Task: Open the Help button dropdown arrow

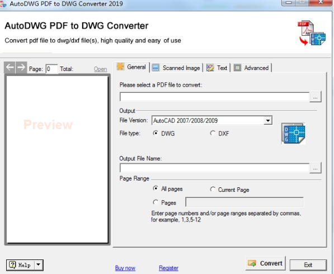Action: pos(39,265)
